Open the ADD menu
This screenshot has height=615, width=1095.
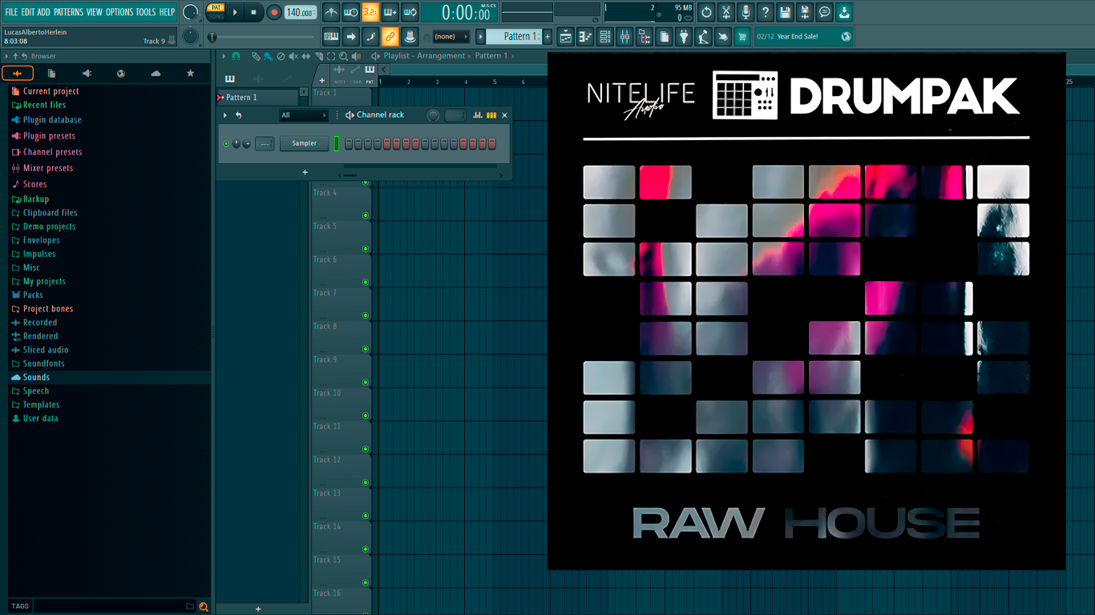(44, 12)
